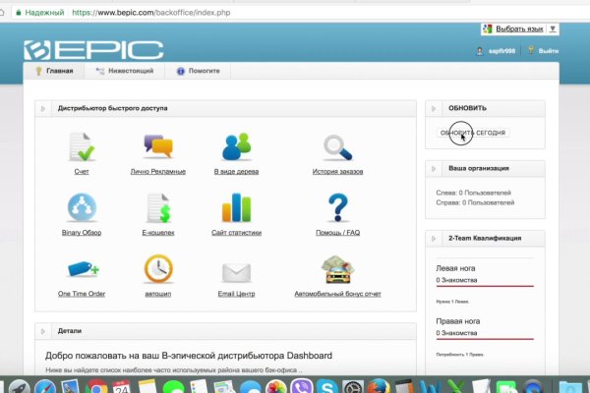Image resolution: width=590 pixels, height=393 pixels.
Task: Open the Счет account icon
Action: click(82, 147)
